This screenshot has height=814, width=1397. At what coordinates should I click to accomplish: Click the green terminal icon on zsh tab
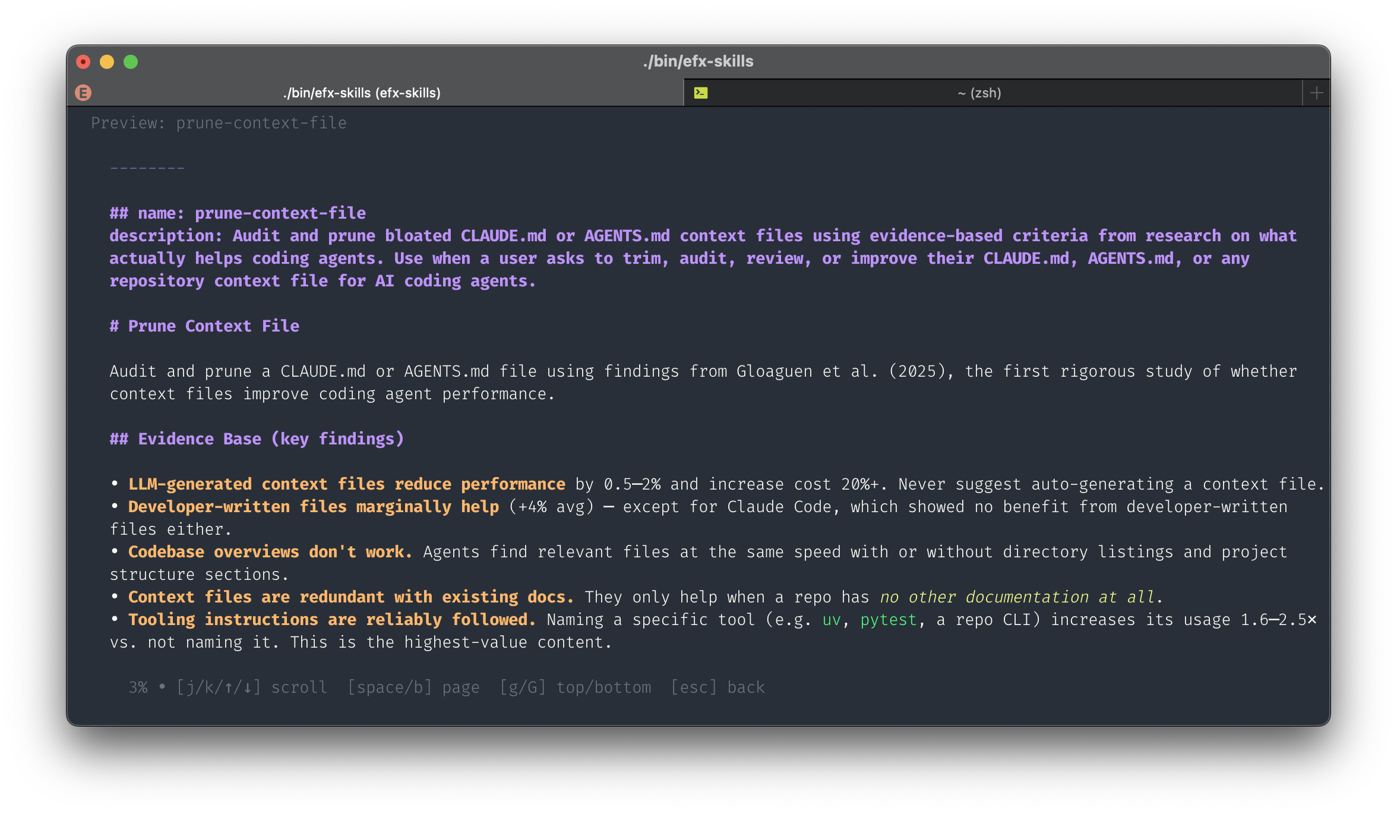(701, 93)
